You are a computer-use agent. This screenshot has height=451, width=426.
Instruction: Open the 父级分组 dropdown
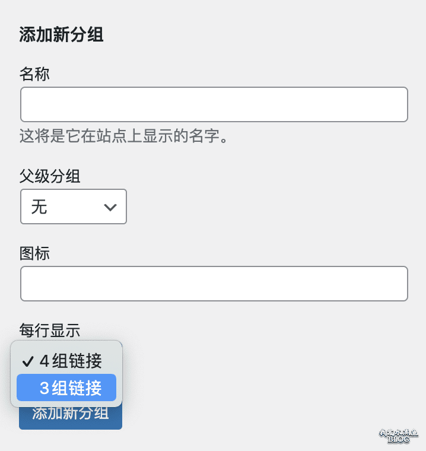(x=74, y=207)
